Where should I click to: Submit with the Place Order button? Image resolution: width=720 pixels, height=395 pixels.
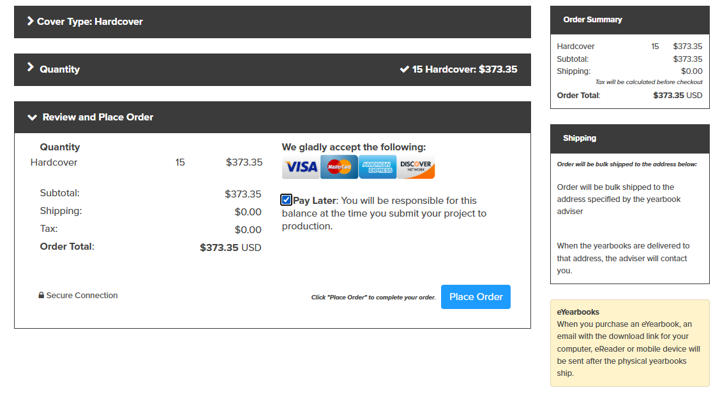pyautogui.click(x=476, y=297)
